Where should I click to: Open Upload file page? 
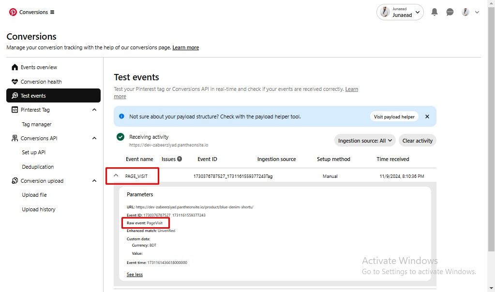point(34,195)
